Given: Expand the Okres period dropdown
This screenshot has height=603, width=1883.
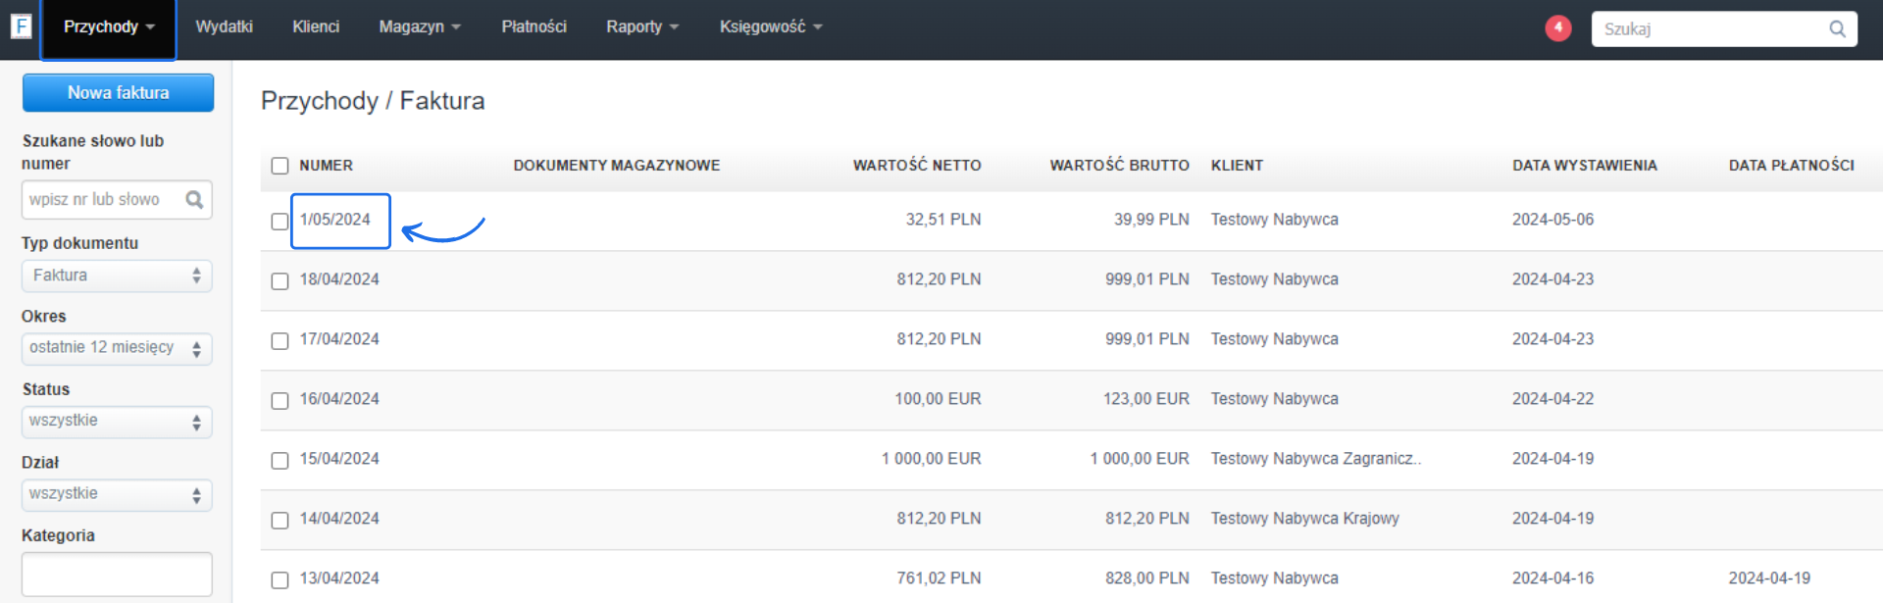Looking at the screenshot, I should click(x=117, y=349).
